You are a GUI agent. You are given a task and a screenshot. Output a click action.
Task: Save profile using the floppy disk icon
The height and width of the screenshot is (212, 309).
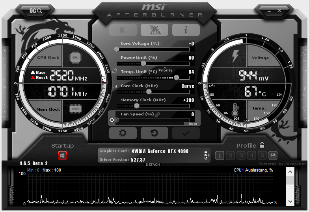(x=273, y=155)
